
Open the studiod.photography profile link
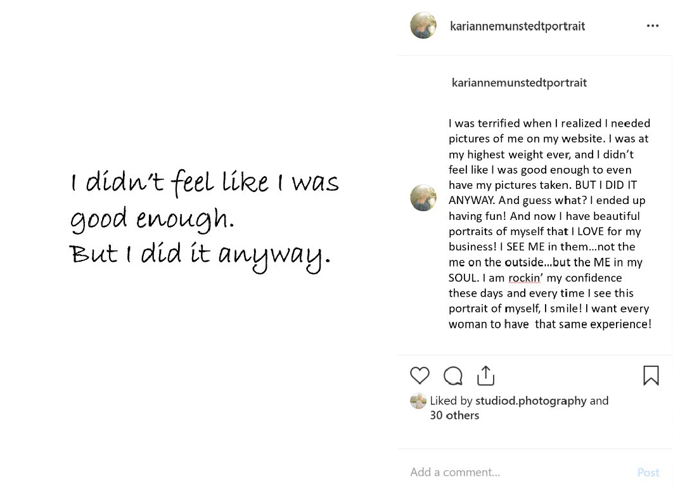(x=530, y=400)
